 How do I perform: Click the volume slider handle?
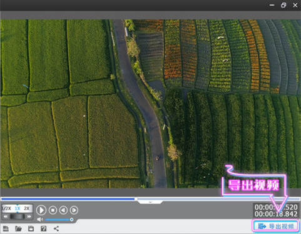click(x=71, y=220)
